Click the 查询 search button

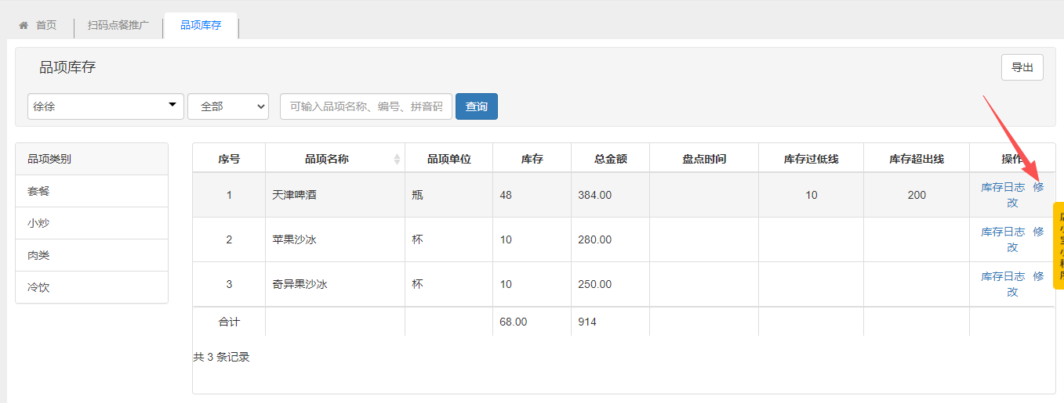coord(476,106)
